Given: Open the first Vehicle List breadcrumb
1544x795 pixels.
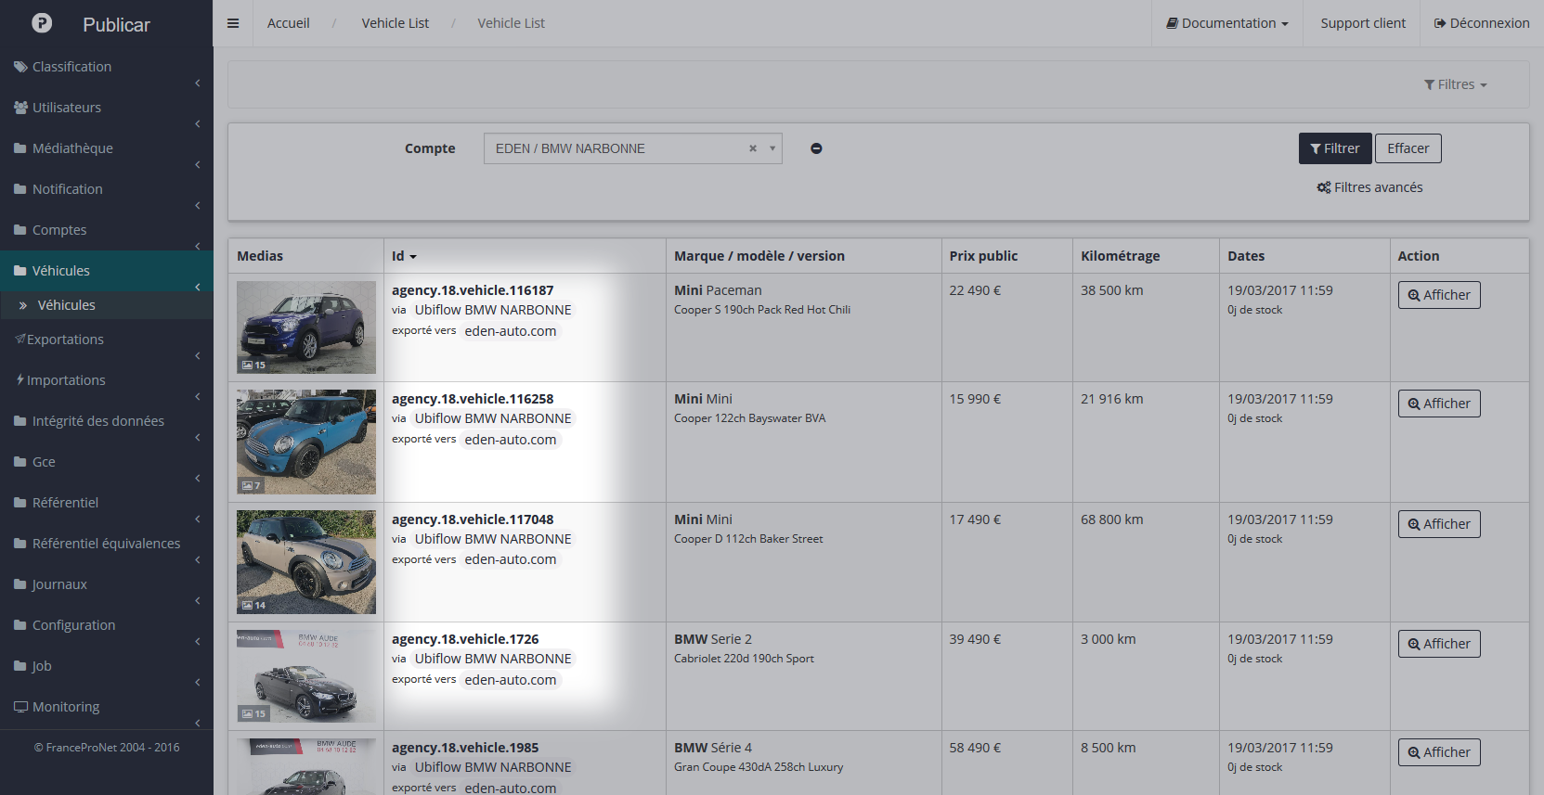Looking at the screenshot, I should (396, 23).
